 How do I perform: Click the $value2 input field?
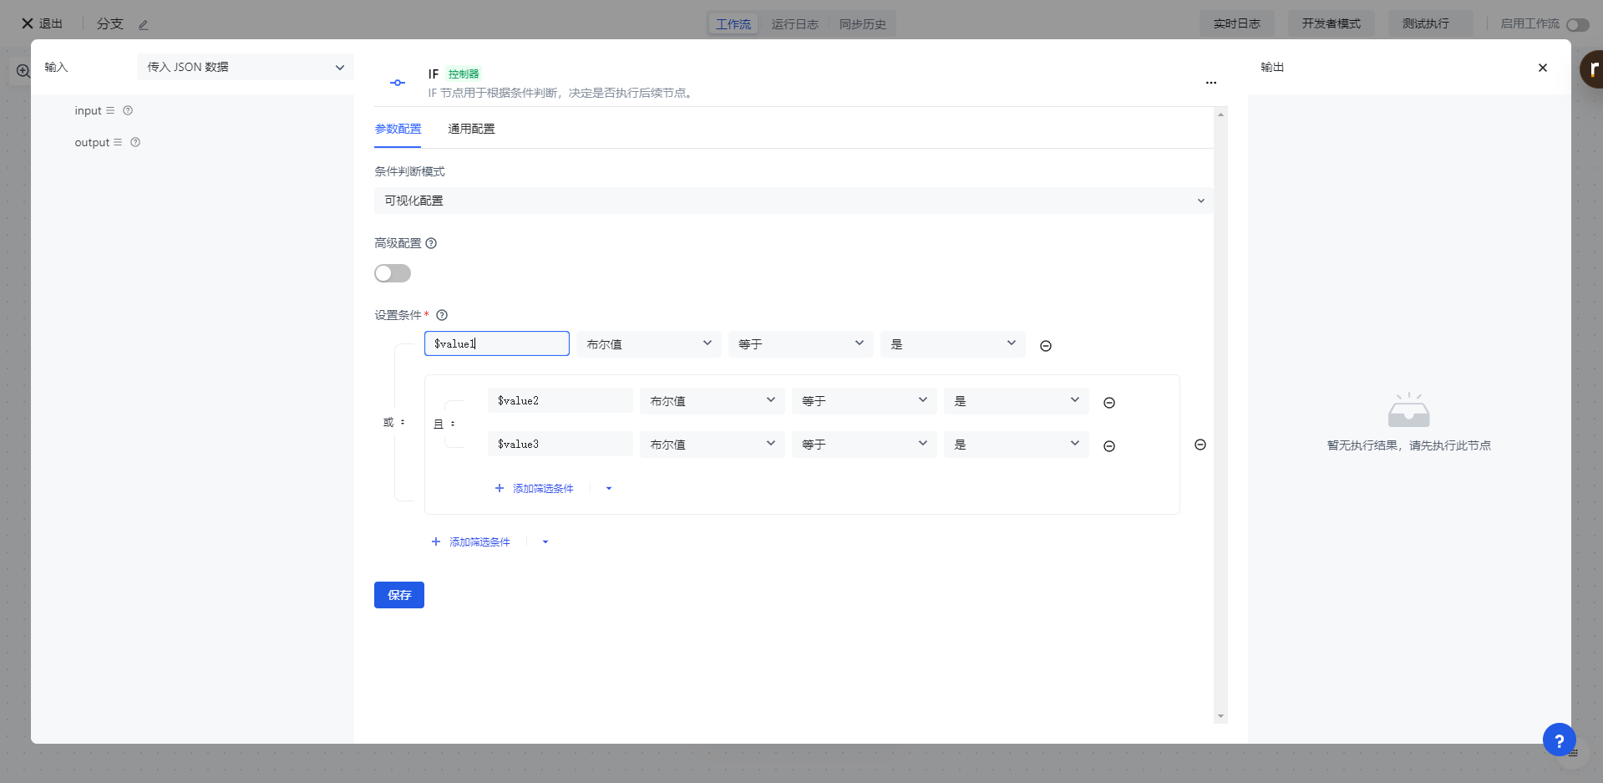coord(560,401)
